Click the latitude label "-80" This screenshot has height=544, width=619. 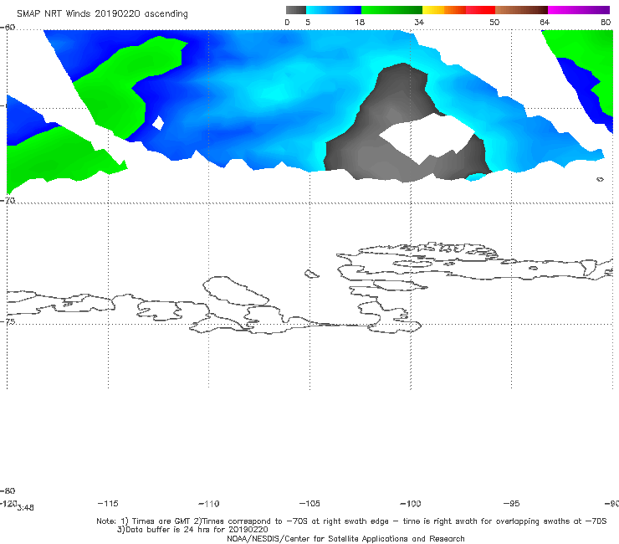(x=8, y=490)
